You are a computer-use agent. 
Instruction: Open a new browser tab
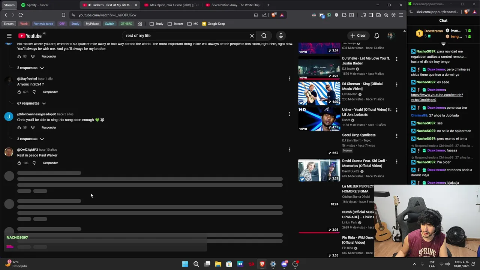tap(268, 5)
